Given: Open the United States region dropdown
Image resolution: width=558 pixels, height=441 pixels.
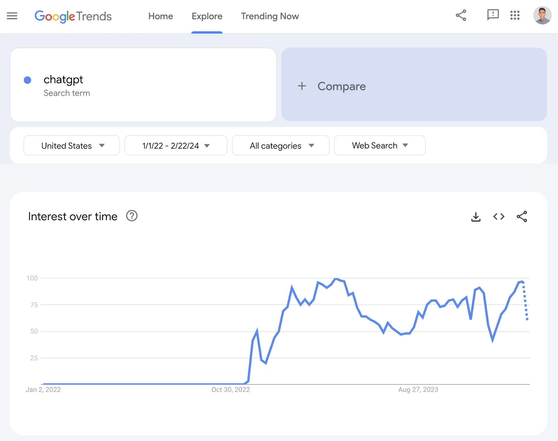Looking at the screenshot, I should click(x=71, y=145).
